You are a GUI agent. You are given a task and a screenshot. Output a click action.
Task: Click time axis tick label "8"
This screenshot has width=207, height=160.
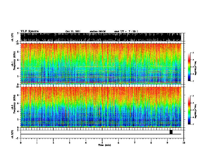click(x=151, y=143)
